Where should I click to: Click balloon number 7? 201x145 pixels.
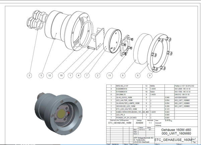[x=87, y=76]
